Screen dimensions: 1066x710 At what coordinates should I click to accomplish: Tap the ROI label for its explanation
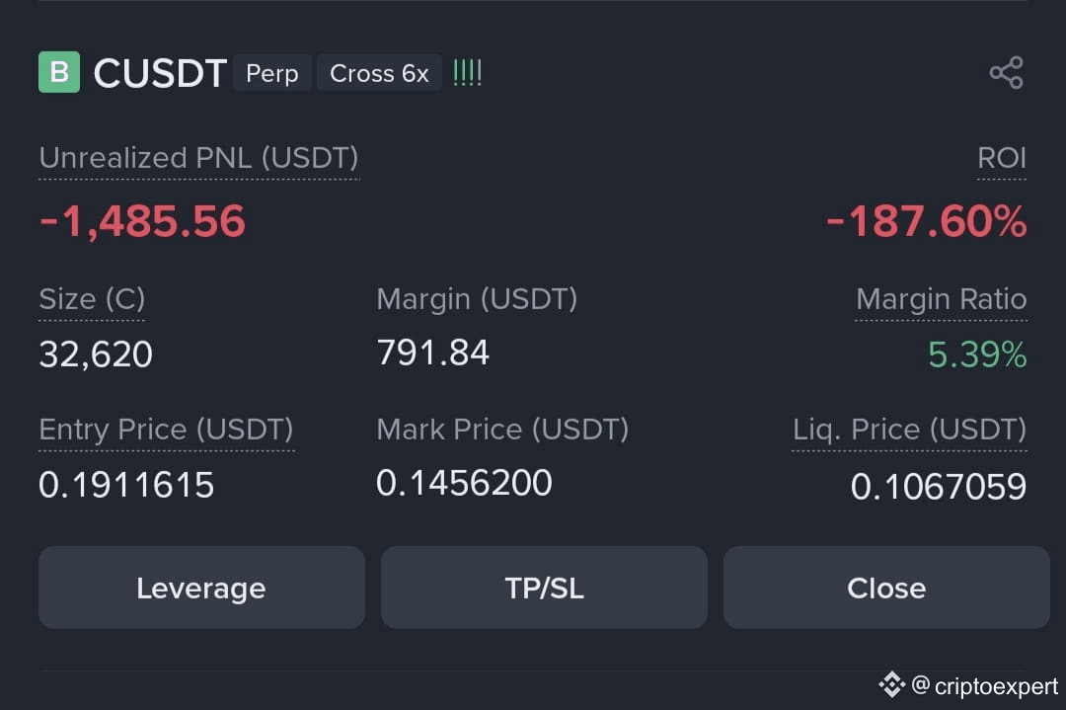tap(1002, 158)
